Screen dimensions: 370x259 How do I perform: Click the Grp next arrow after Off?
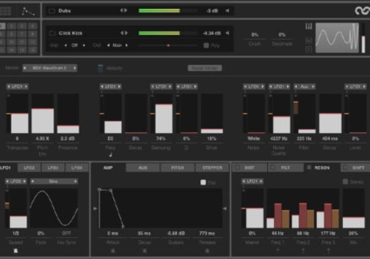coord(84,45)
